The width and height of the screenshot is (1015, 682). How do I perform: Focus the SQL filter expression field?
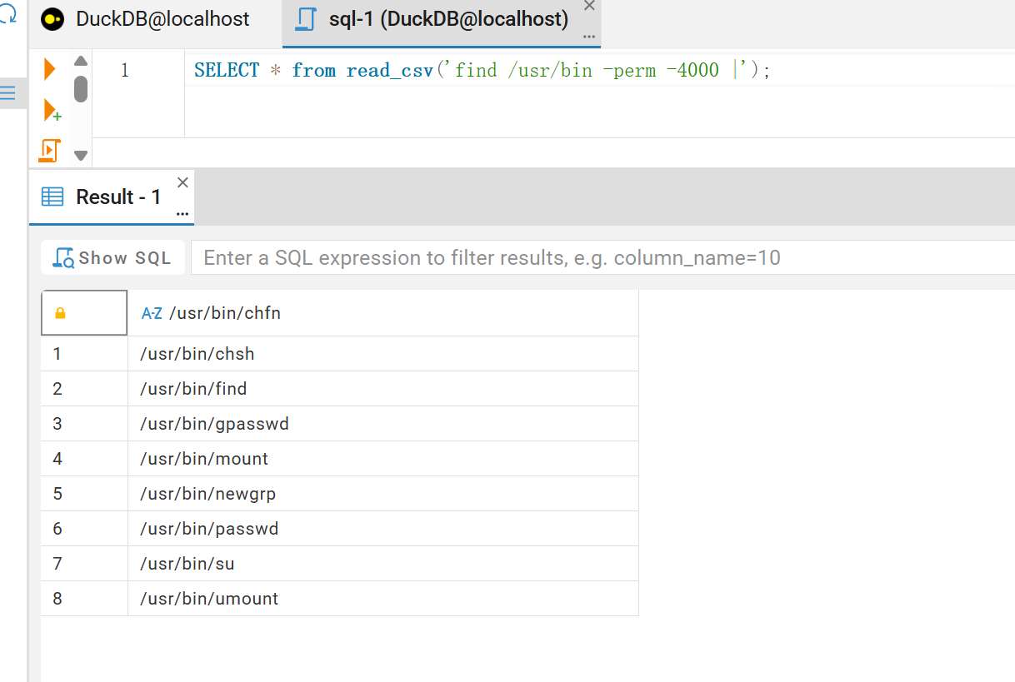click(x=602, y=258)
